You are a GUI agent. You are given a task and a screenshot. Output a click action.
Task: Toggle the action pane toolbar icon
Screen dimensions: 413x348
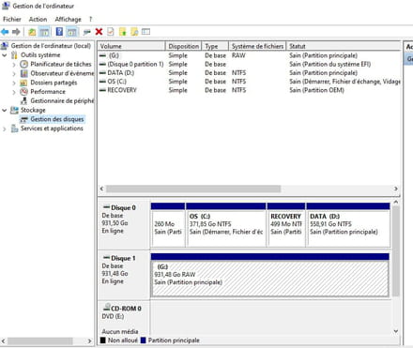tap(71, 32)
